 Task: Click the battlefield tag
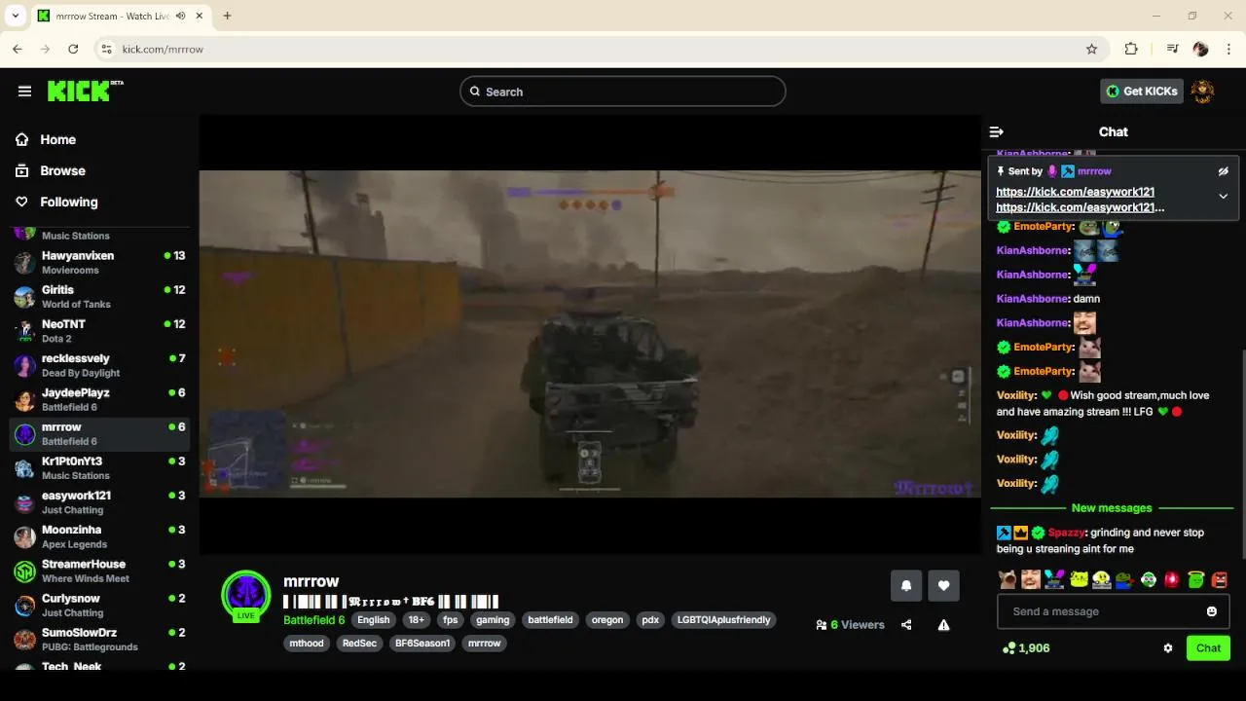tap(550, 620)
